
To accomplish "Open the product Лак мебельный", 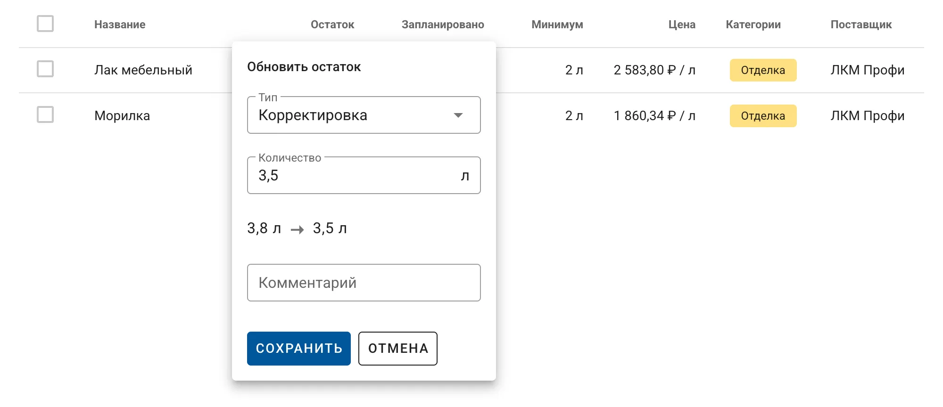I will pyautogui.click(x=143, y=69).
